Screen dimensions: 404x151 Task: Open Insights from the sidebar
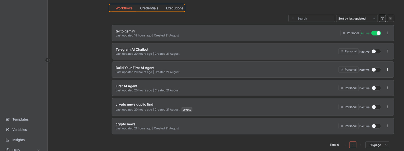[x=18, y=140]
